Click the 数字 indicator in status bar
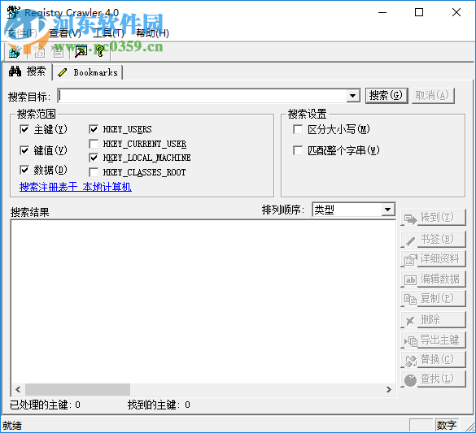476x433 pixels. pos(447,425)
